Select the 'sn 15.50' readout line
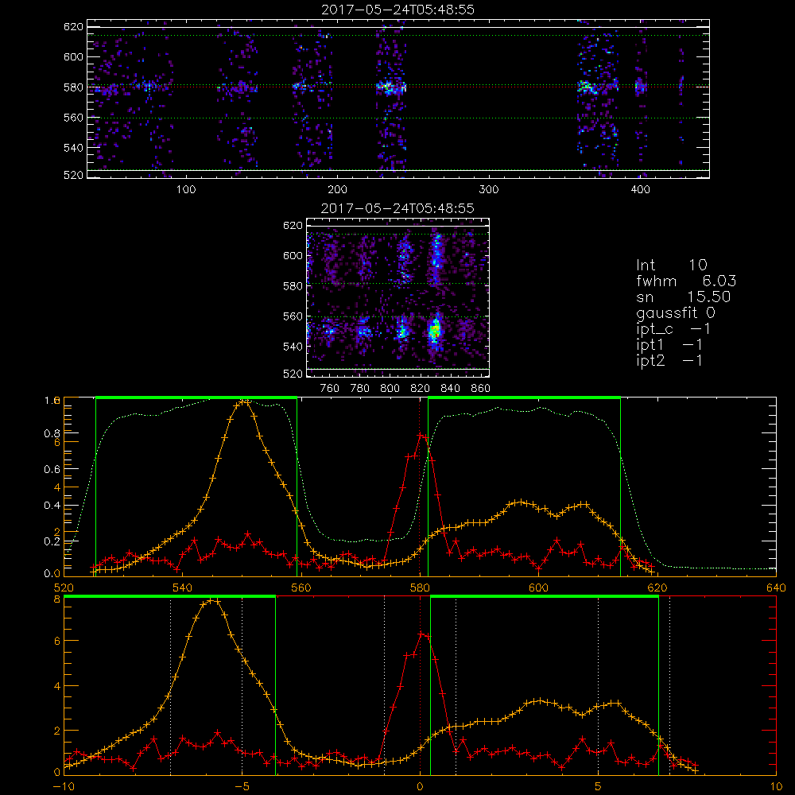 point(683,297)
